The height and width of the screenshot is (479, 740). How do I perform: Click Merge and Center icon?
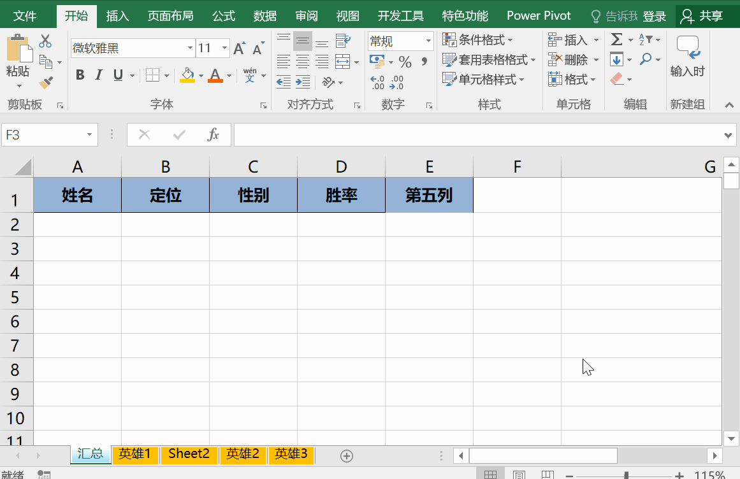click(343, 61)
